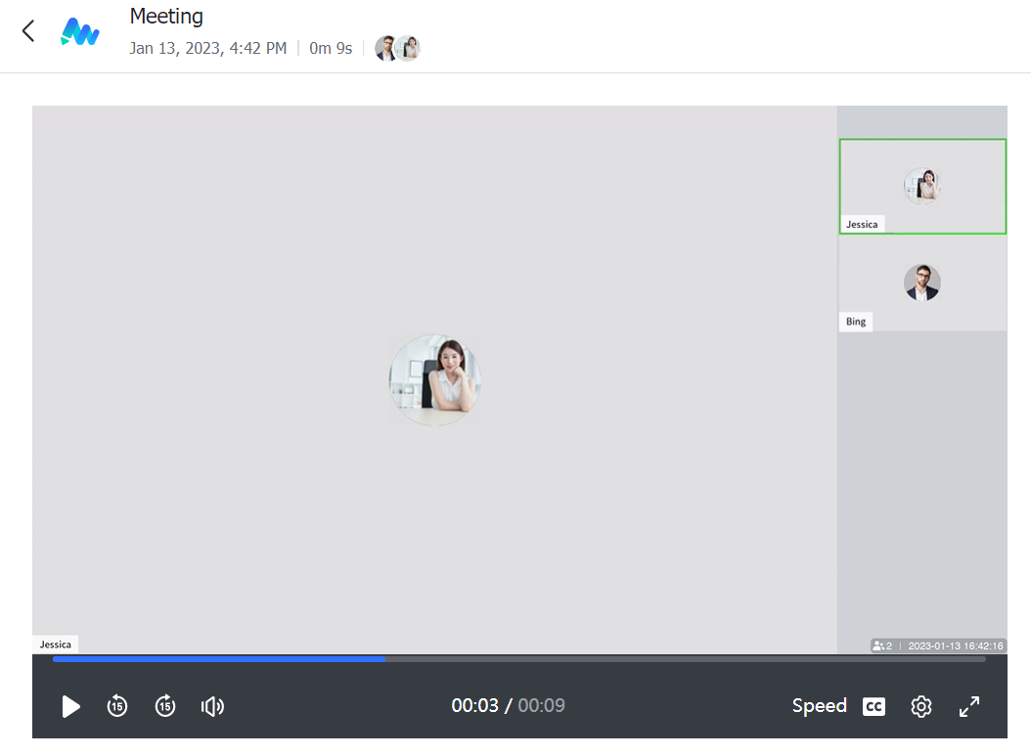
Task: Open the Speed playback menu
Action: (x=819, y=706)
